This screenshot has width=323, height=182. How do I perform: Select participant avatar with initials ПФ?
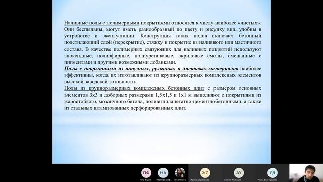pyautogui.click(x=146, y=173)
